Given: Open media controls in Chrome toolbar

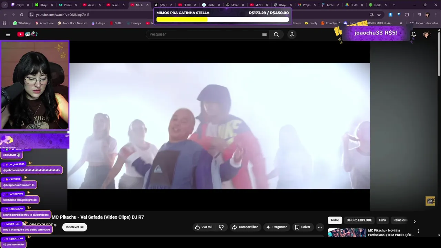Looking at the screenshot, I should (419, 14).
